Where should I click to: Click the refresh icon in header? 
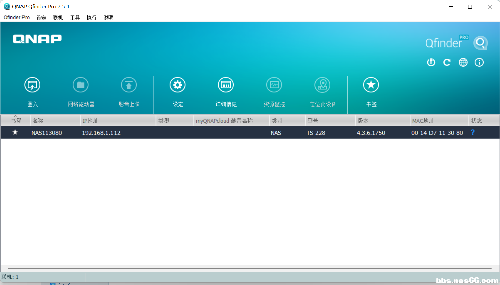click(447, 62)
